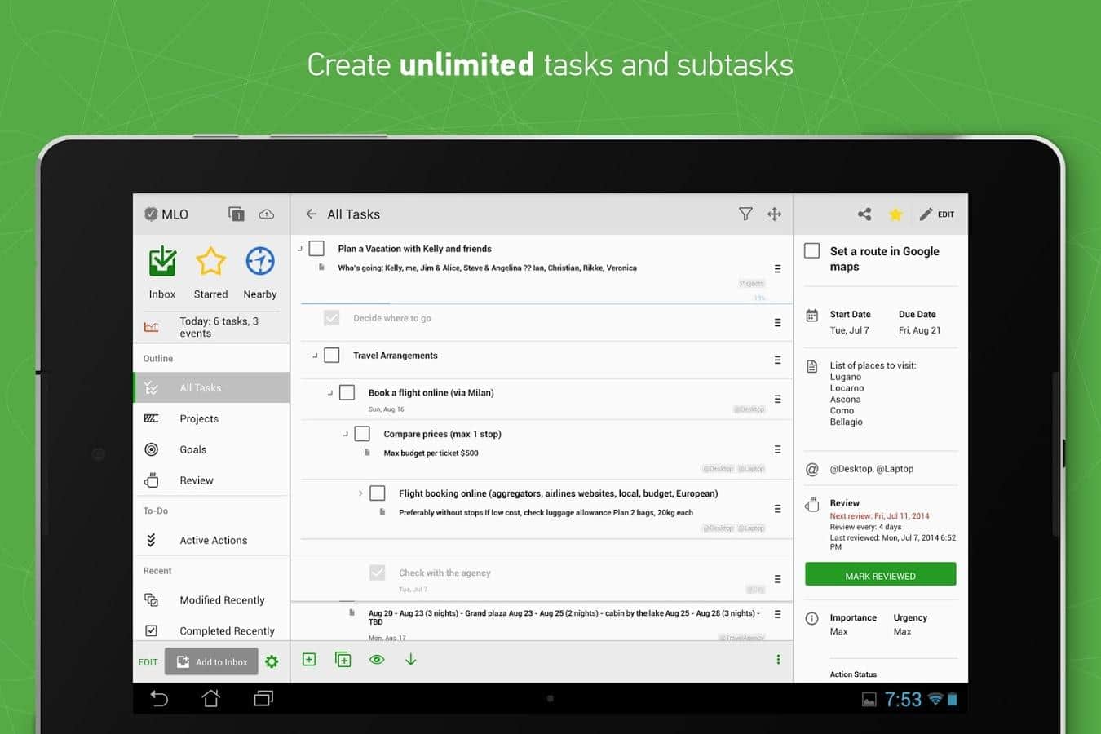This screenshot has height=734, width=1101.
Task: Collapse the Compare prices subtask
Action: pos(346,434)
